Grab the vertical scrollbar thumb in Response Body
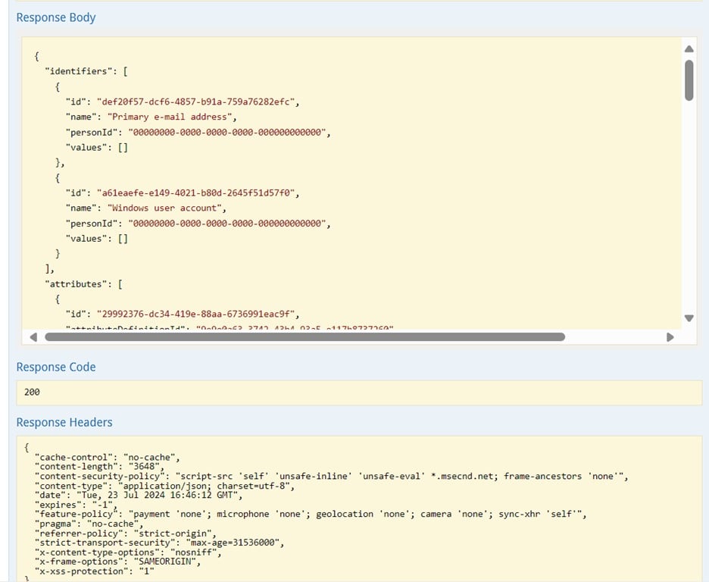Viewport: 709px width, 582px height. [x=689, y=80]
